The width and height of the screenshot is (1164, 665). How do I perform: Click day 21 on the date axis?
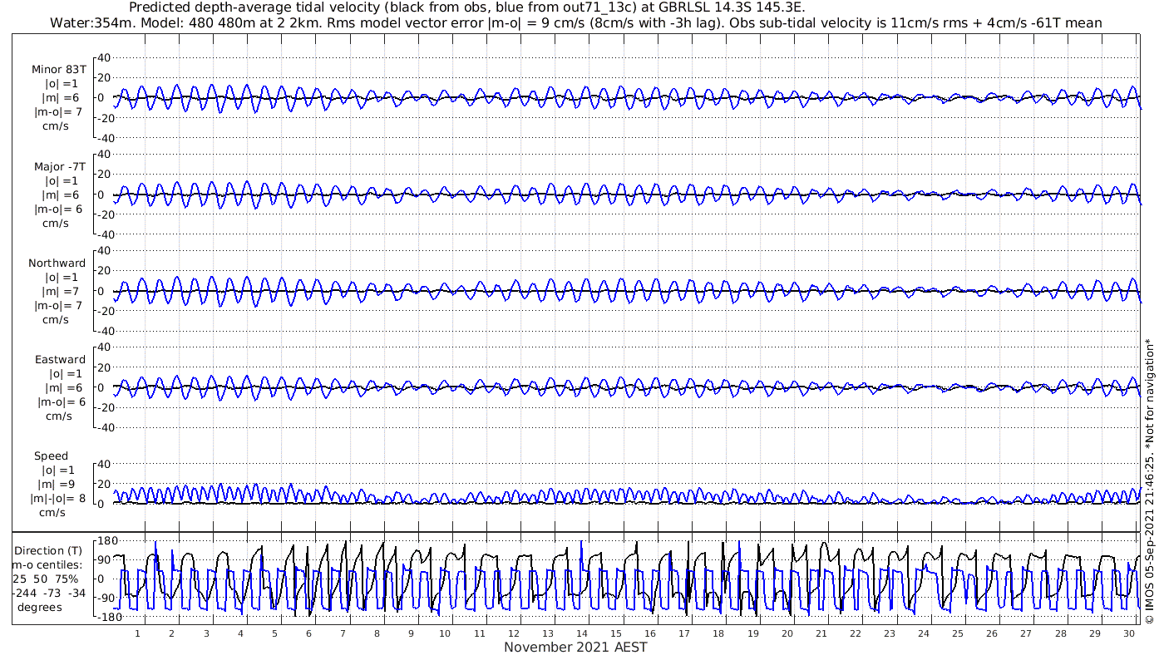point(821,633)
